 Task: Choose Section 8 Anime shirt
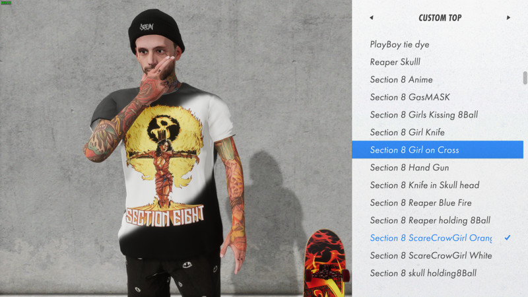(x=438, y=79)
